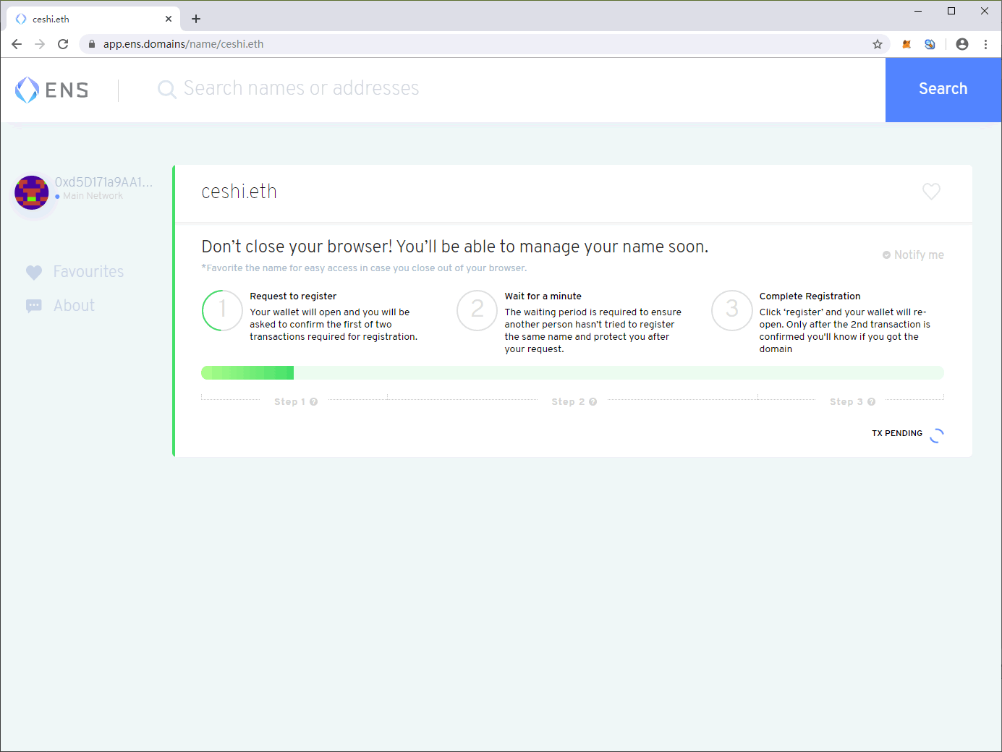The image size is (1002, 752).
Task: Favourite ceshi.eth with the heart icon
Action: (931, 192)
